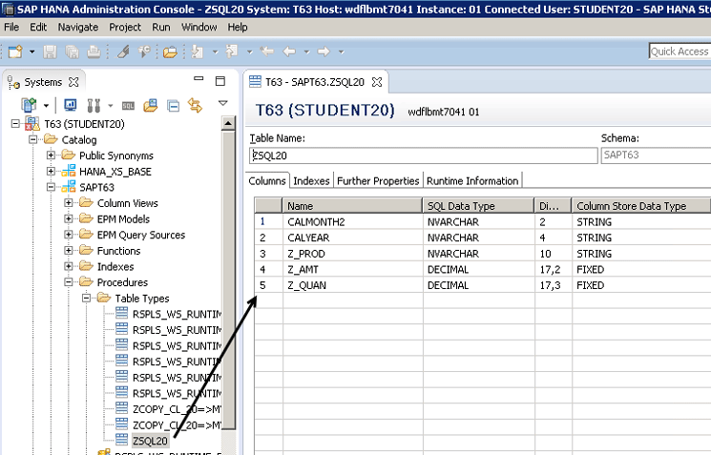Switch to the Columns tab

coord(267,181)
